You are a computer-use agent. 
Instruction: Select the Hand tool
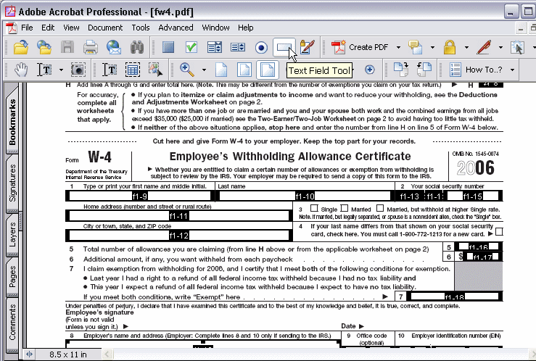(x=21, y=70)
